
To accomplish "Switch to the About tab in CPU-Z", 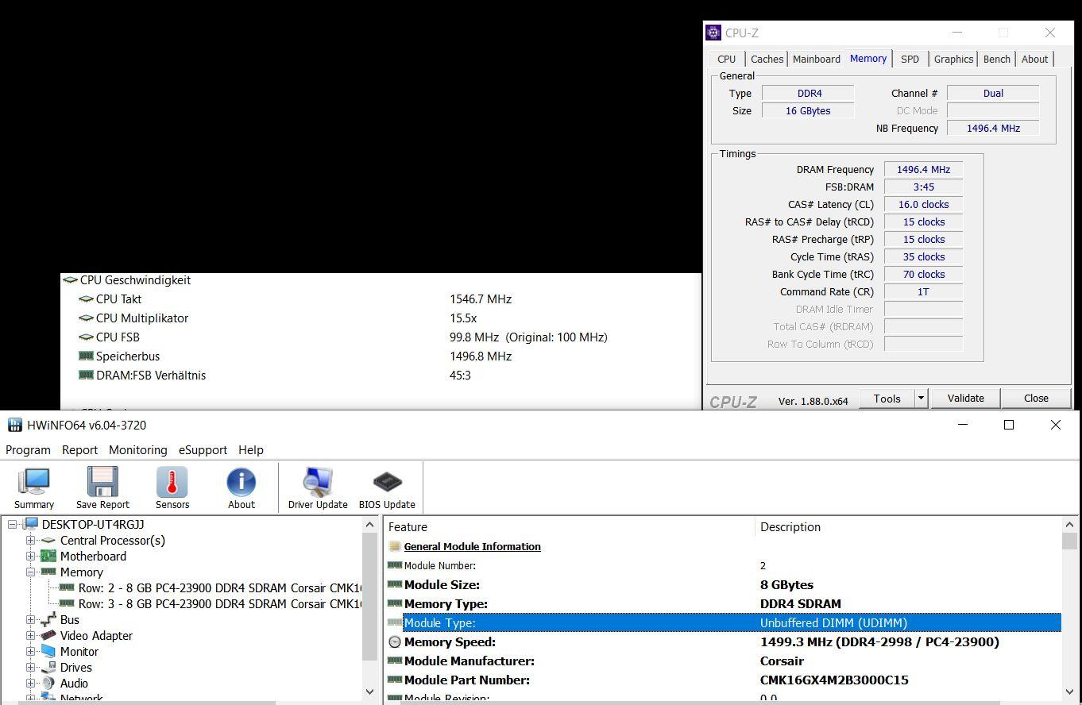I will pyautogui.click(x=1034, y=59).
